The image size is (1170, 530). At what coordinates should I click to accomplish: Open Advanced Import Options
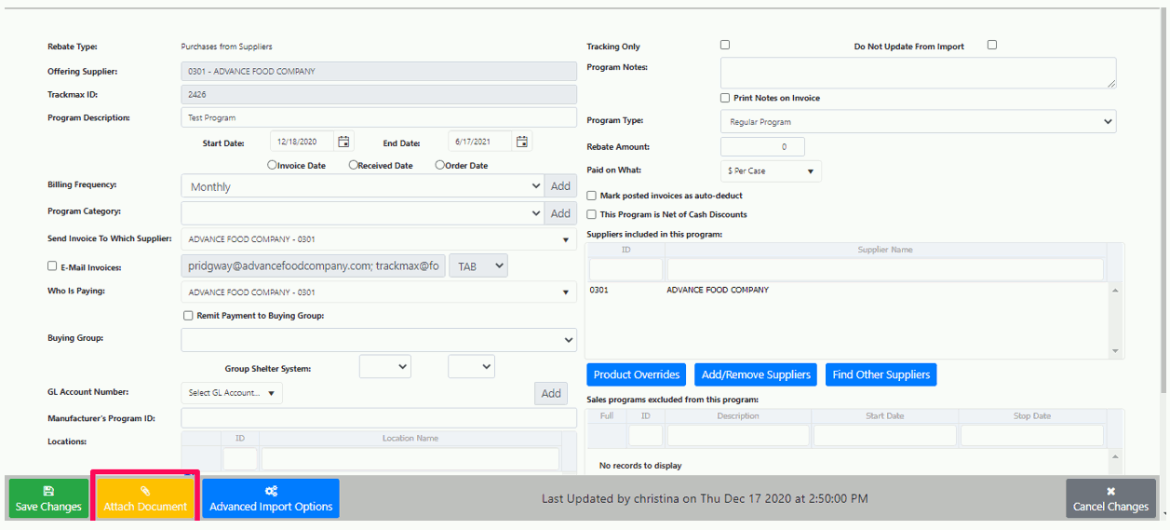(x=271, y=498)
